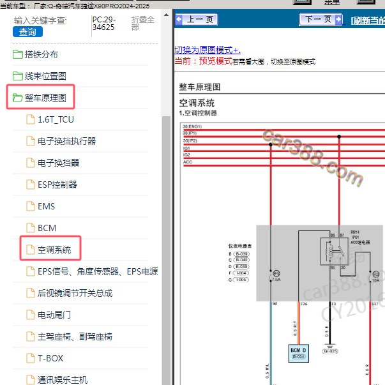This screenshot has height=385, width=385.
Task: Click the 查询 search button
Action: coord(27,32)
